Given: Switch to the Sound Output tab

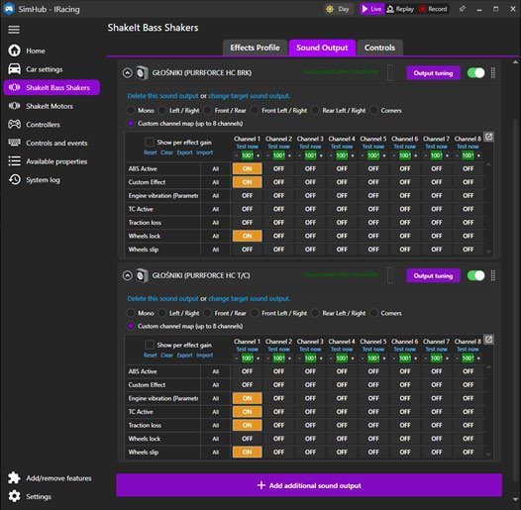Looking at the screenshot, I should pyautogui.click(x=322, y=48).
